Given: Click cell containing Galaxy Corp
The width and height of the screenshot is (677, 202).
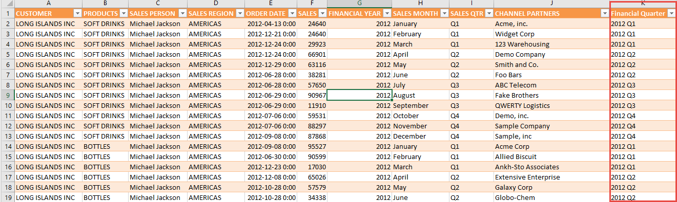Looking at the screenshot, I should (x=552, y=187).
